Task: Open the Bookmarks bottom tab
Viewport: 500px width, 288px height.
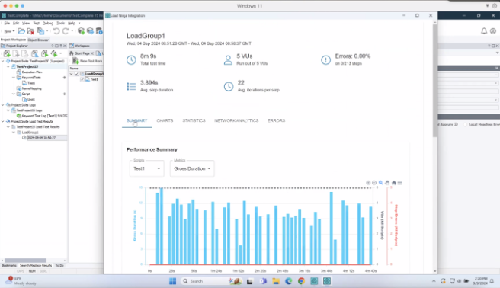Action: point(9,265)
